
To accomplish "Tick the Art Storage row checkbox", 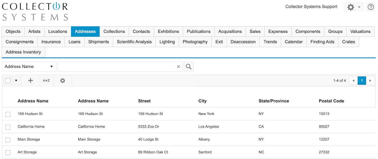I will coord(8,153).
